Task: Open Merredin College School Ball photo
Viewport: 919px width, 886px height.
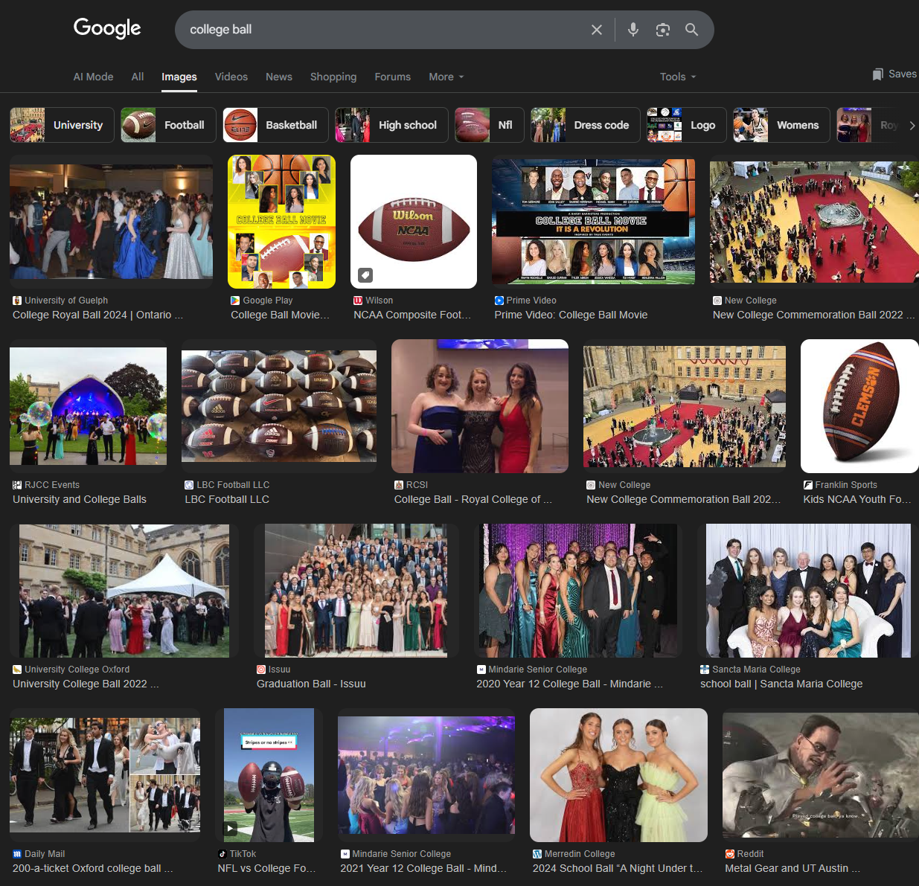Action: (x=618, y=775)
